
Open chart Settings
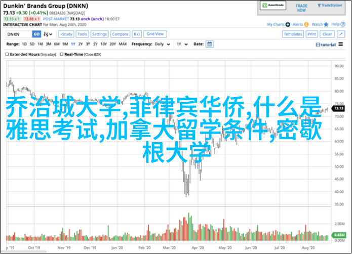pyautogui.click(x=99, y=34)
